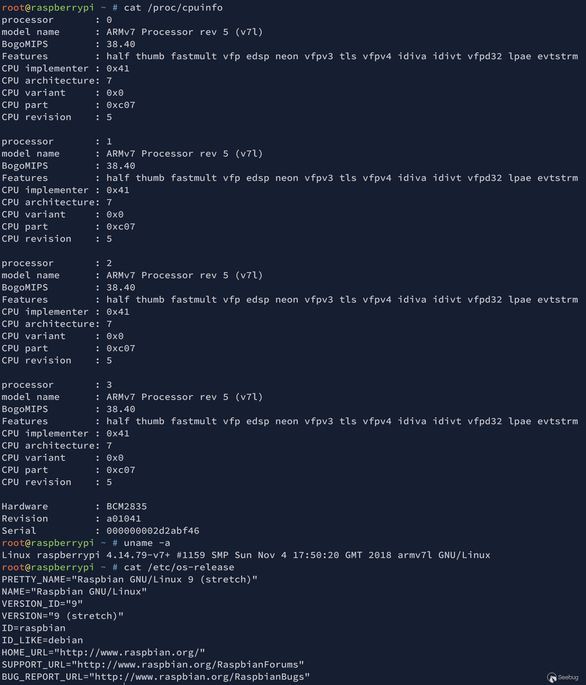Click 'CPU architecture: 7' under processor 1
Viewport: 586px width, 685px height.
[x=57, y=202]
